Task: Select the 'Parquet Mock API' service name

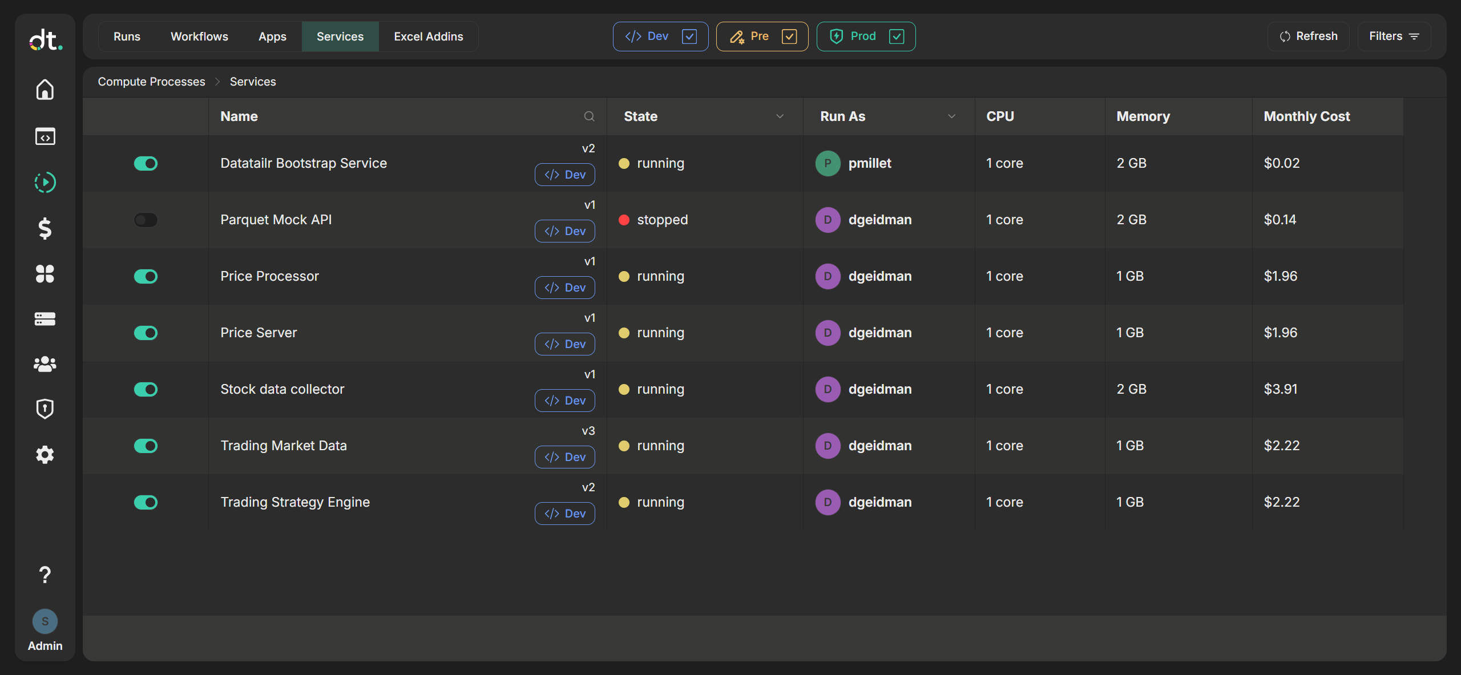Action: tap(276, 220)
